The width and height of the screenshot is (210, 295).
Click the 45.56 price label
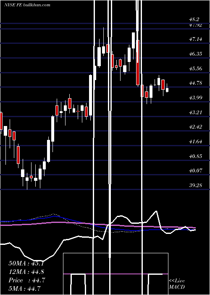click(196, 68)
